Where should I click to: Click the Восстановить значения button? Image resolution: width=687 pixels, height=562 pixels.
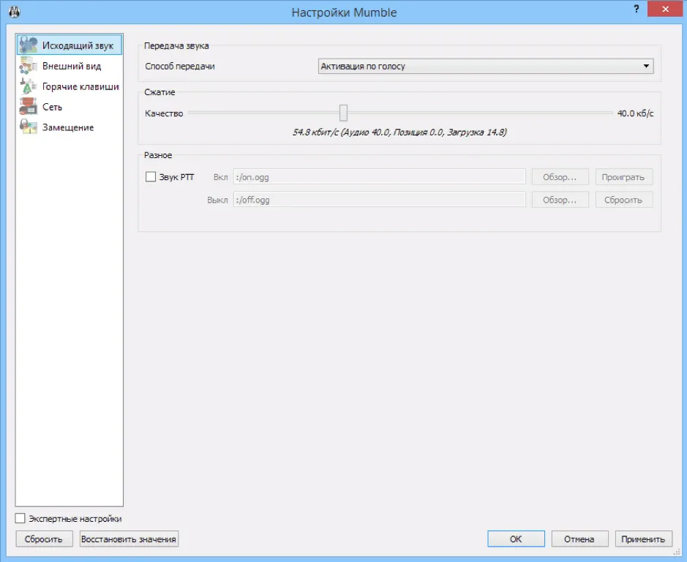coord(129,539)
